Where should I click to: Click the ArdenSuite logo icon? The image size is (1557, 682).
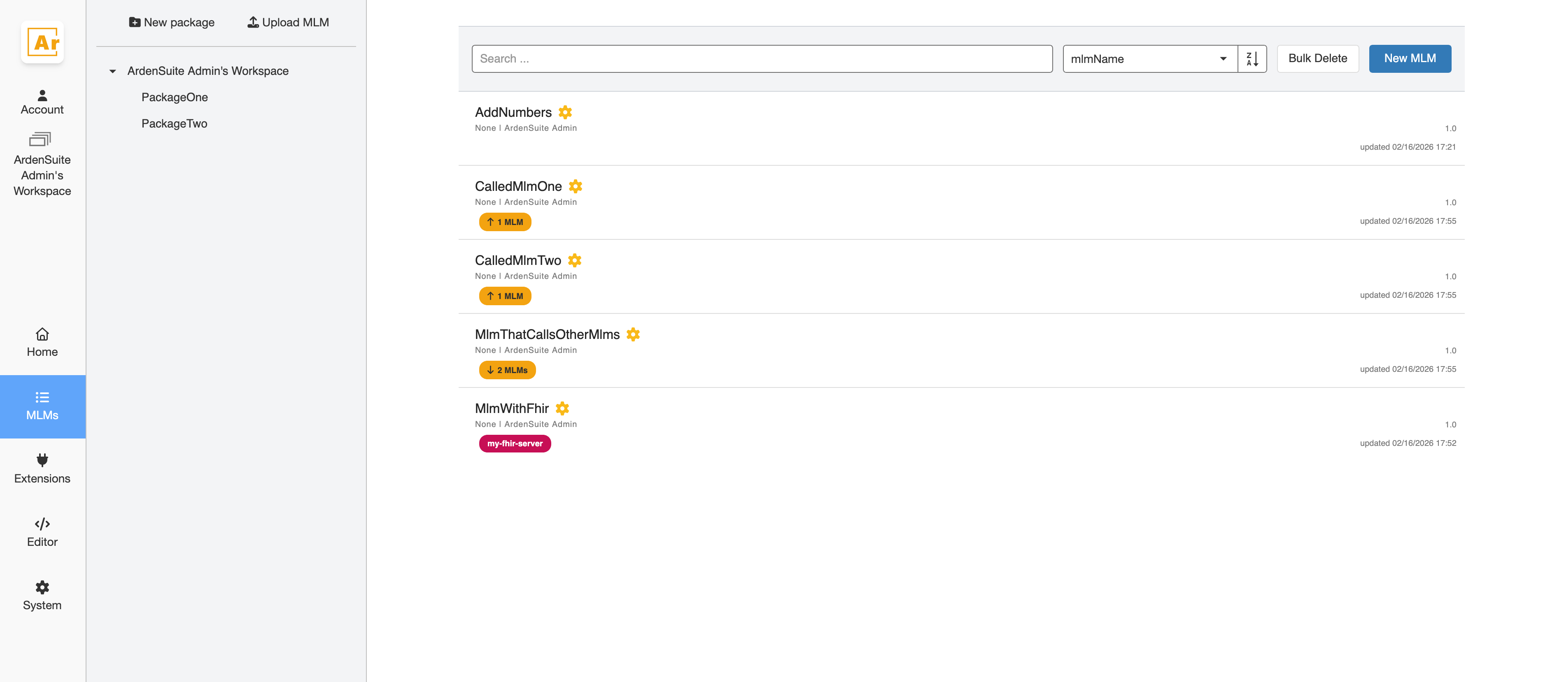42,42
